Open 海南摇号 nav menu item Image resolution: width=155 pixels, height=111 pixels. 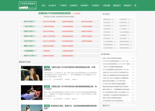[x=128, y=6]
